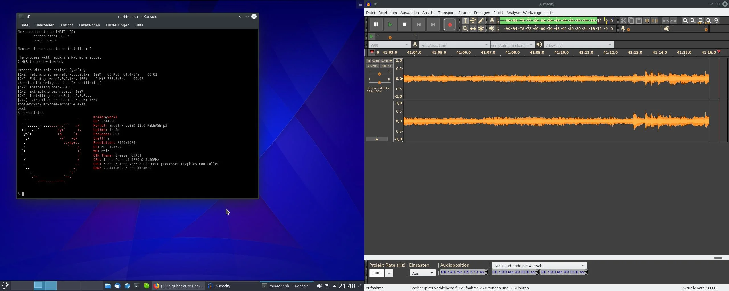
Task: Click the system tray volume icon
Action: pos(319,286)
